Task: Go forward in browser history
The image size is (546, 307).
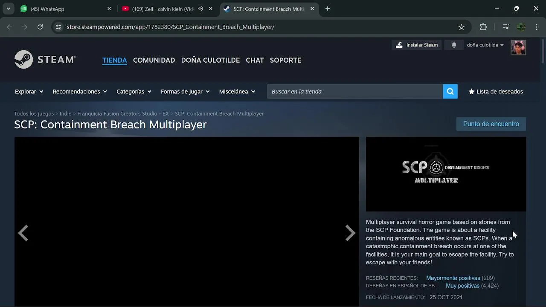Action: (25, 27)
